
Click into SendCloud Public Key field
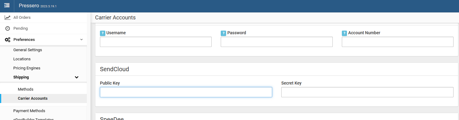coord(186,92)
